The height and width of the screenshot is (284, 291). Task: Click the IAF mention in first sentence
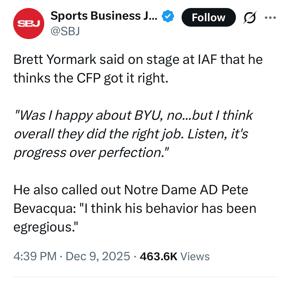coord(207,59)
